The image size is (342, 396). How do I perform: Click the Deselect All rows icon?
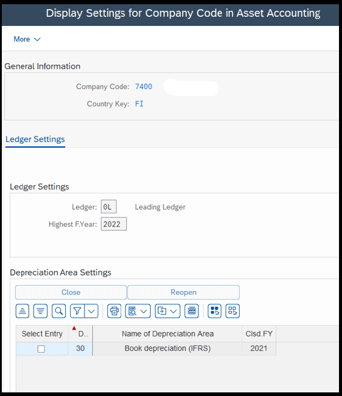(x=233, y=311)
